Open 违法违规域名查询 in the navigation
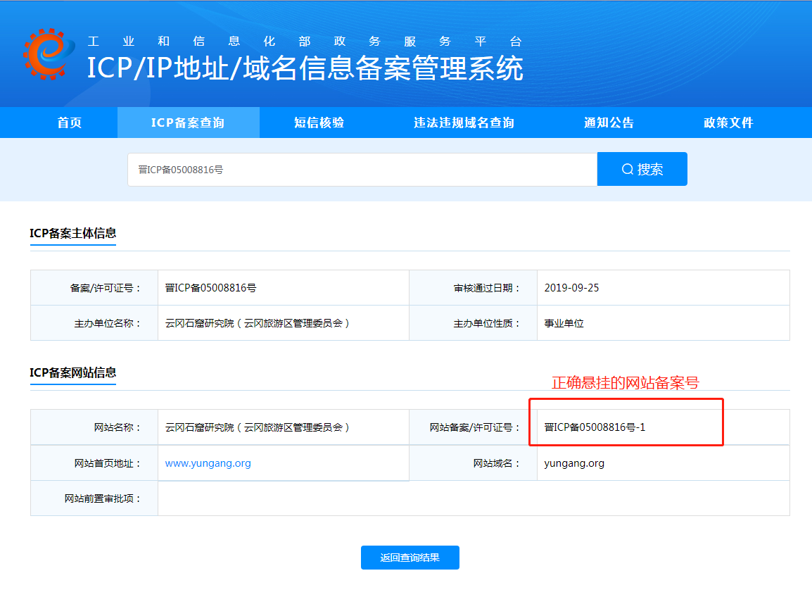Screen dimensions: 812x597 click(x=464, y=122)
